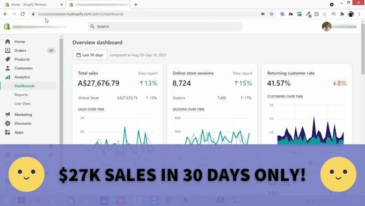The width and height of the screenshot is (365, 206).
Task: Click the site lock icon
Action: [x=33, y=14]
